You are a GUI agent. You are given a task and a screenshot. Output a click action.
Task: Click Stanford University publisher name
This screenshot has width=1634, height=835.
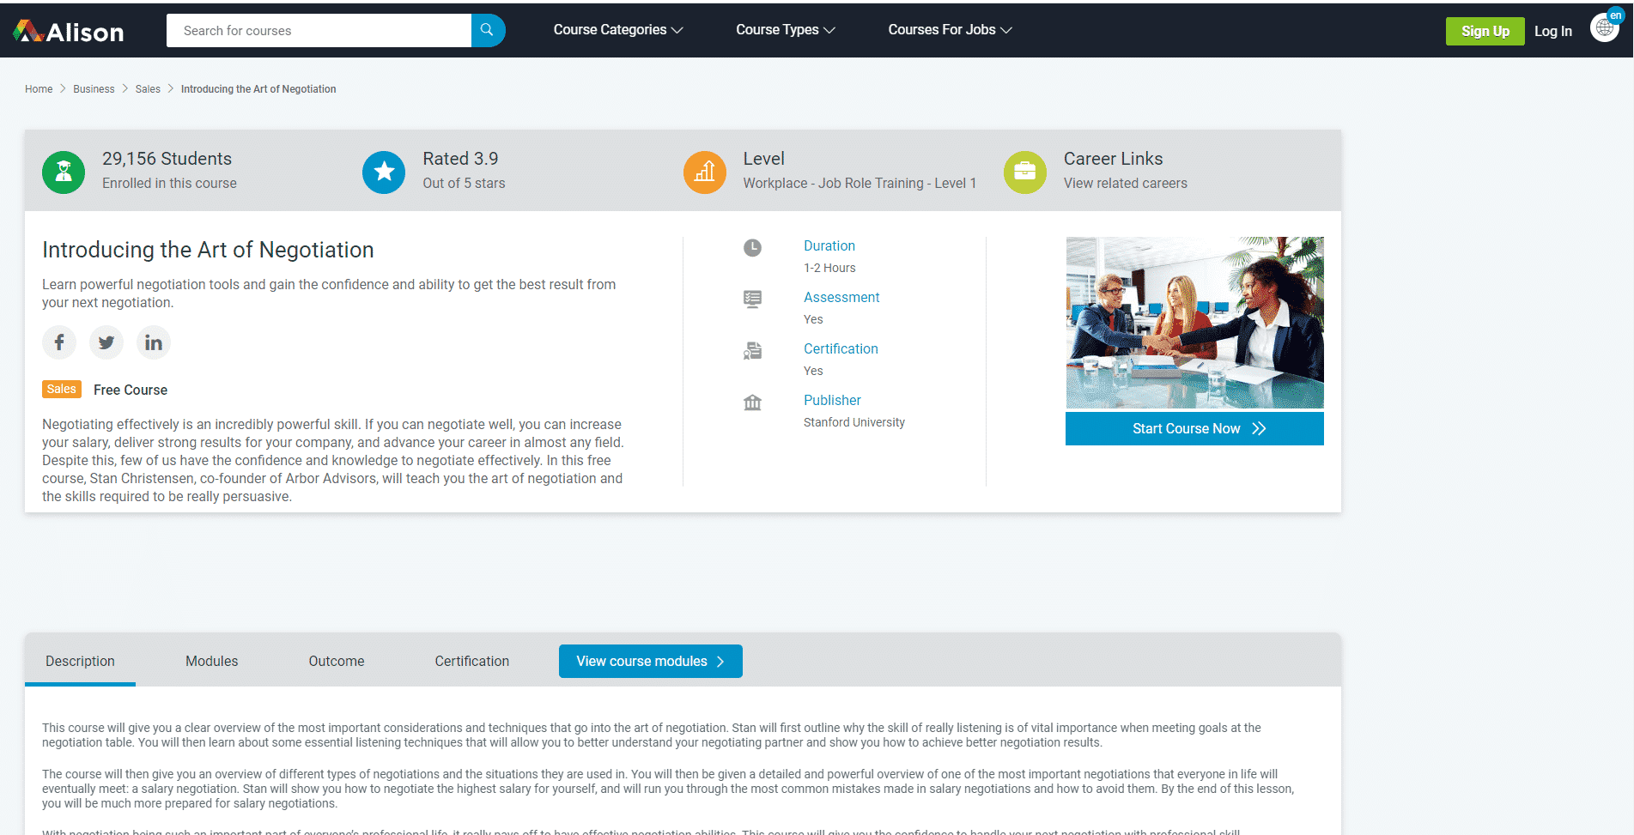[x=854, y=422]
